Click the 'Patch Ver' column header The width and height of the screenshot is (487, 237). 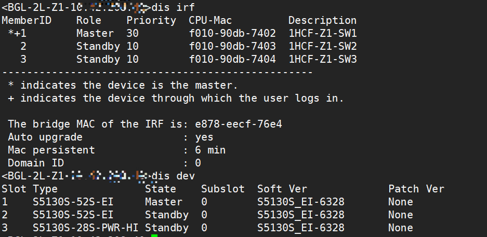coord(416,189)
